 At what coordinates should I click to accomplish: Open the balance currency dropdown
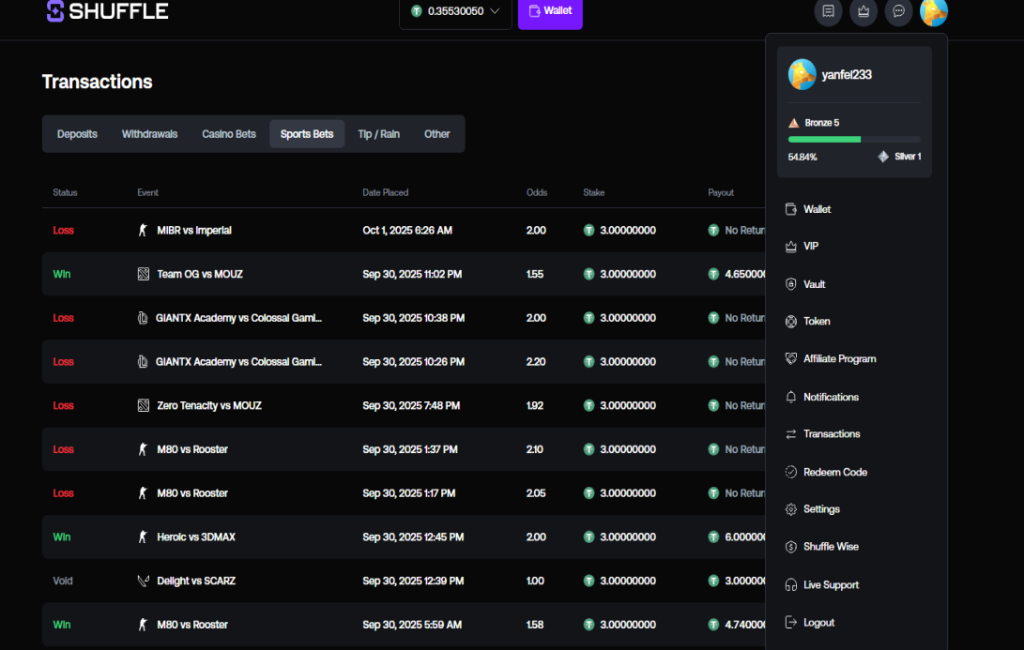pyautogui.click(x=455, y=11)
